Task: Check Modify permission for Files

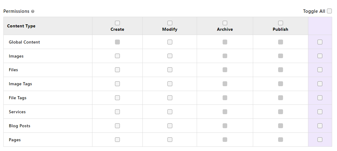Action: (170, 70)
